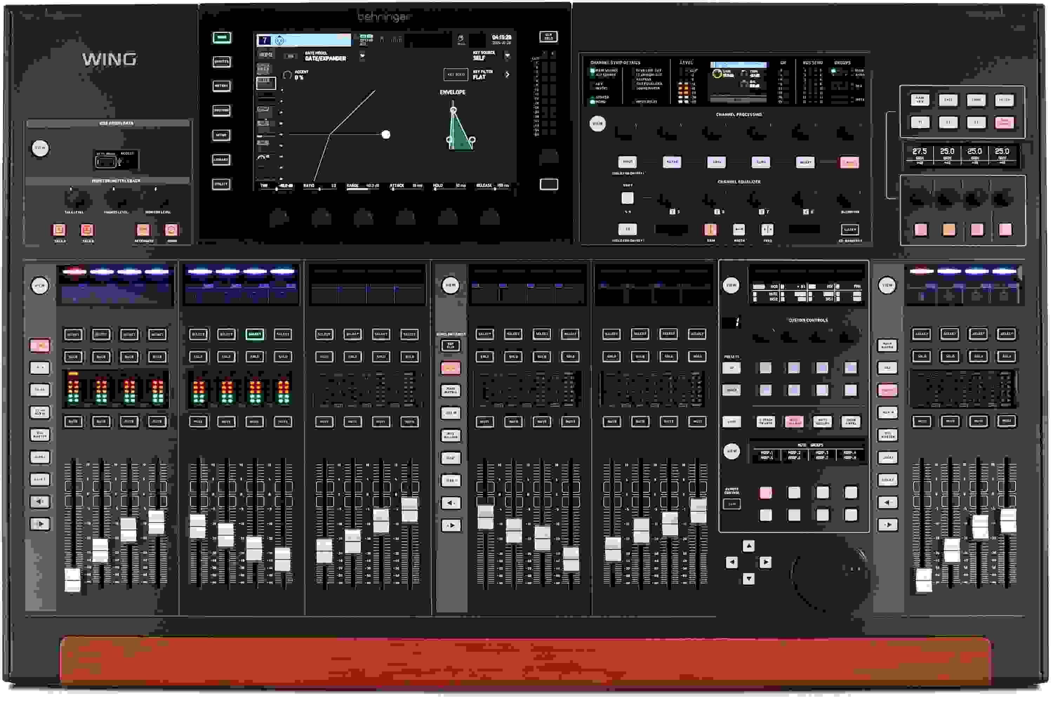Move to previous layer in left section
Image resolution: width=1053 pixels, height=709 pixels.
coord(40,502)
